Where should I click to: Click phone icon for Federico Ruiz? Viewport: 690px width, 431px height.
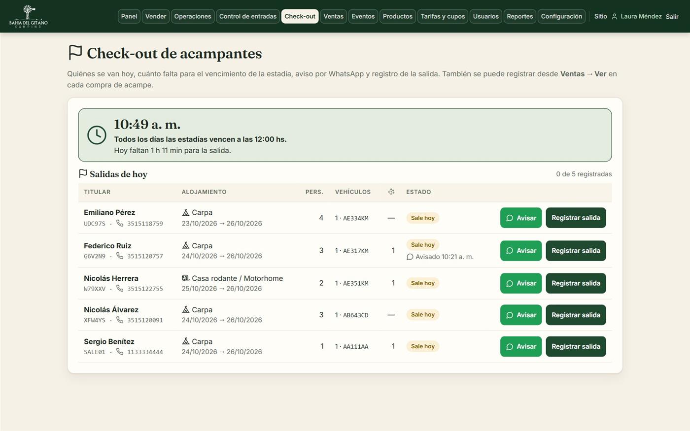pos(120,256)
